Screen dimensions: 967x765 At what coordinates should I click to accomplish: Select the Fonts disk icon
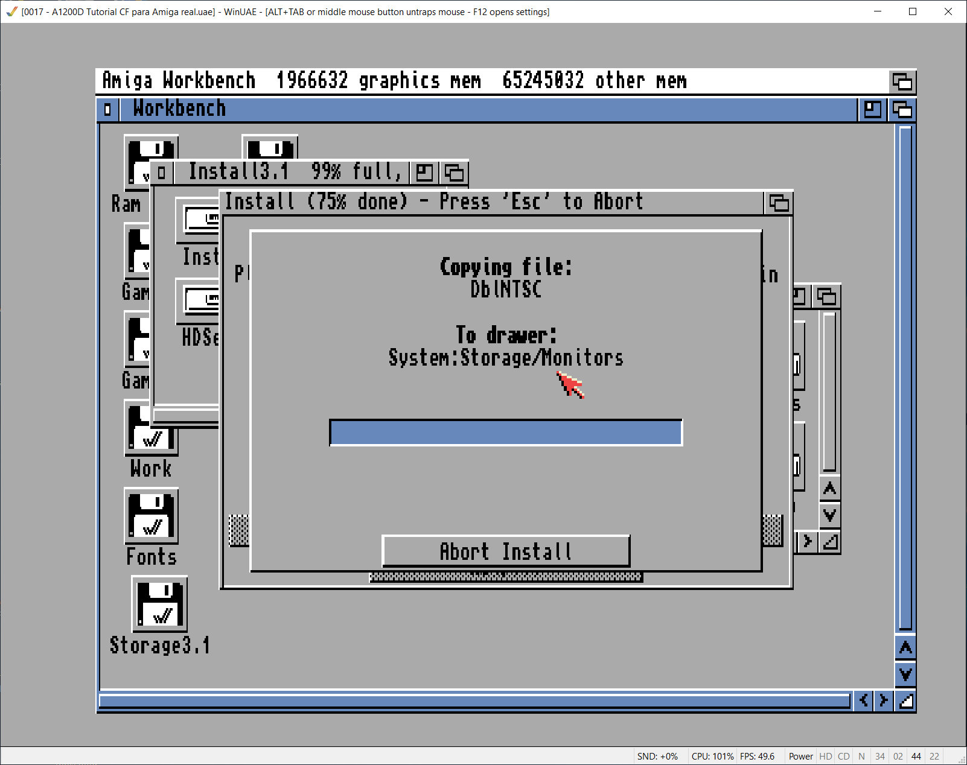tap(151, 516)
